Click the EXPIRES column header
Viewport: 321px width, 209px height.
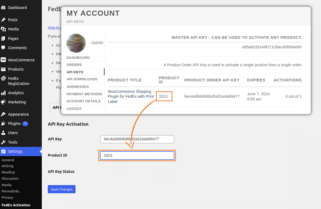(256, 80)
